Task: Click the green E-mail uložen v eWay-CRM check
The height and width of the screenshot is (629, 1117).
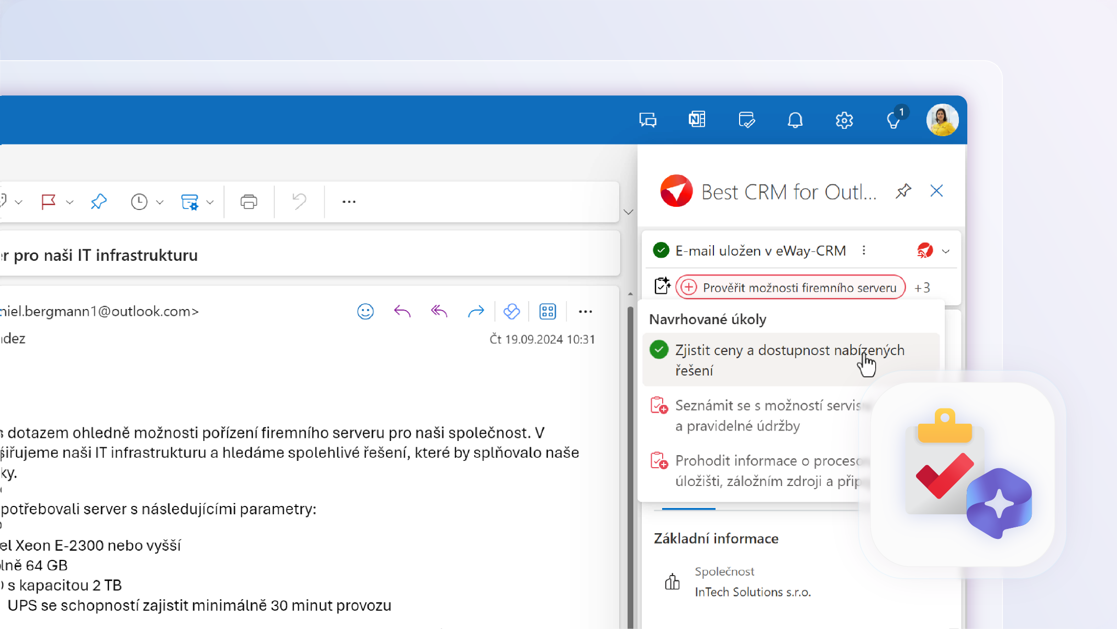Action: [x=661, y=250]
